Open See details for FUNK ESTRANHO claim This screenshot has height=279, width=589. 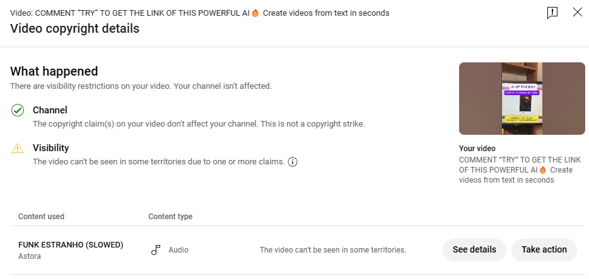click(474, 250)
